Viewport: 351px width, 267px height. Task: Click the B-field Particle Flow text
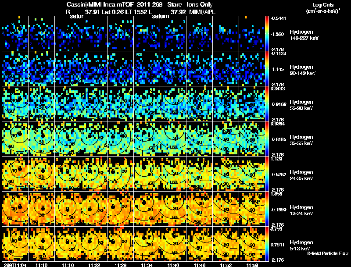328,253
